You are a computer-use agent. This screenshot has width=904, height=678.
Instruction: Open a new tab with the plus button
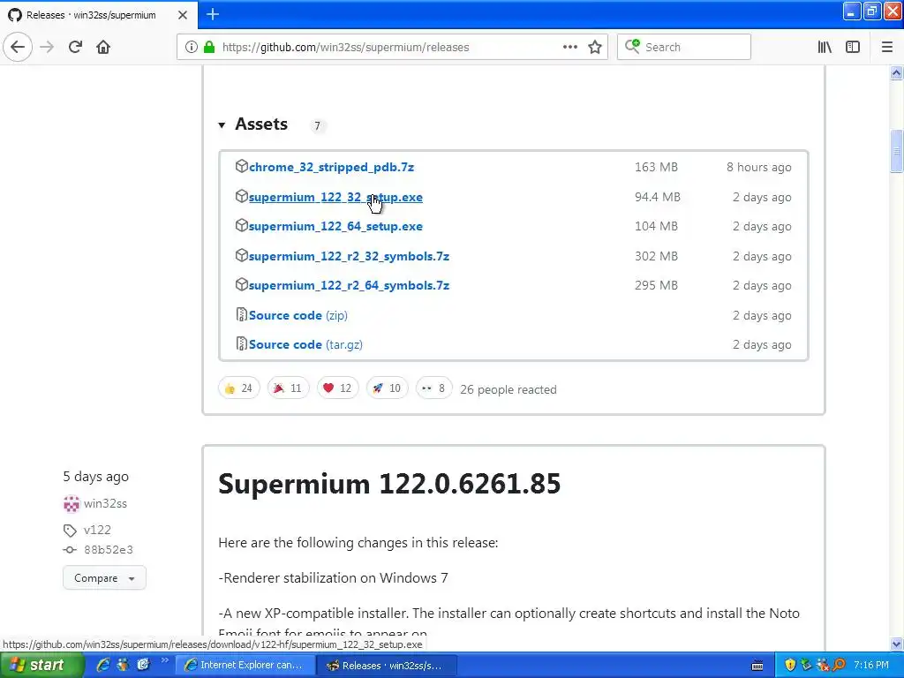(x=213, y=14)
